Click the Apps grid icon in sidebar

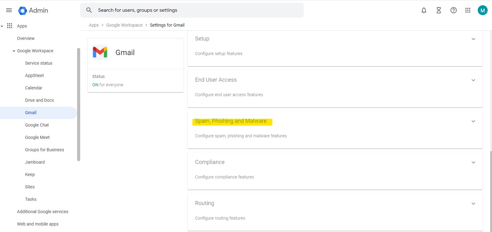10,26
